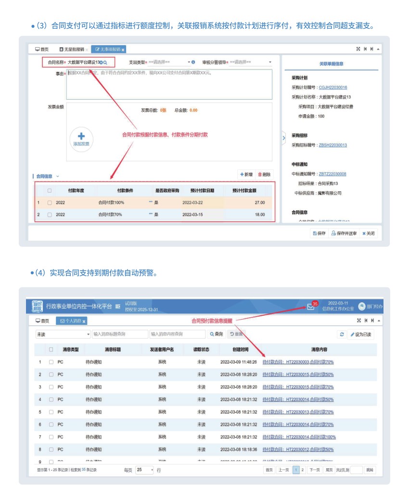Viewport: 409px width, 501px height.
Task: Open purchase plan link CGJH22030016
Action: [x=333, y=88]
